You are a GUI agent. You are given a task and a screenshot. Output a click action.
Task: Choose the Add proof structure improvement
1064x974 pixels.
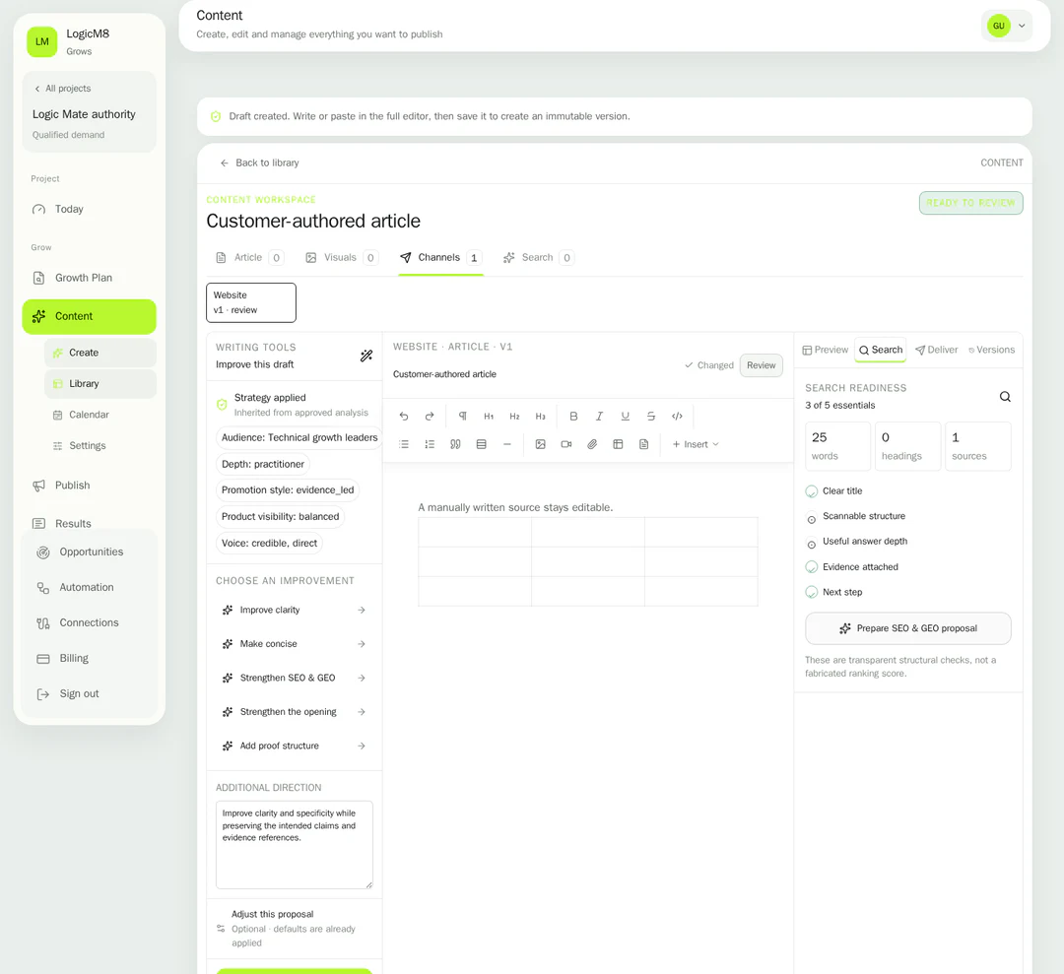[x=294, y=746]
